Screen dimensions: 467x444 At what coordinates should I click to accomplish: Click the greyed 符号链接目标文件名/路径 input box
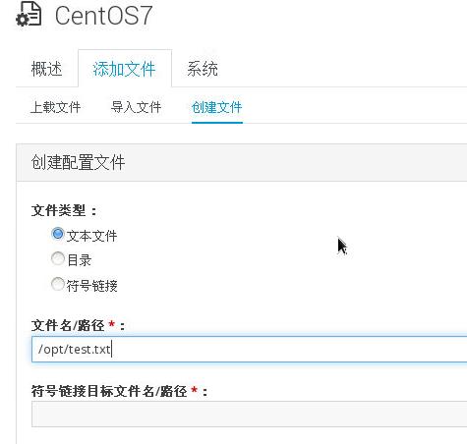pyautogui.click(x=249, y=414)
